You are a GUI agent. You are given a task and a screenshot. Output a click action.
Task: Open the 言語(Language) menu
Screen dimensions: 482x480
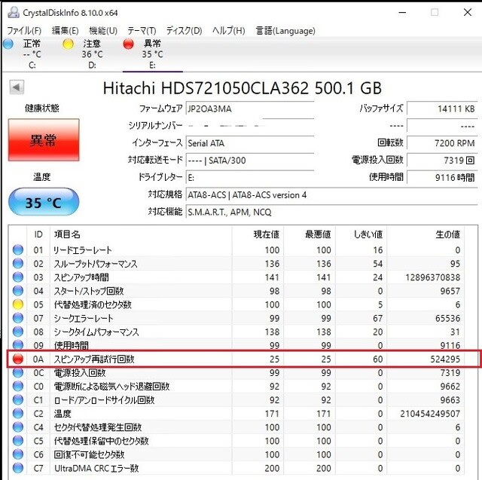tap(285, 31)
